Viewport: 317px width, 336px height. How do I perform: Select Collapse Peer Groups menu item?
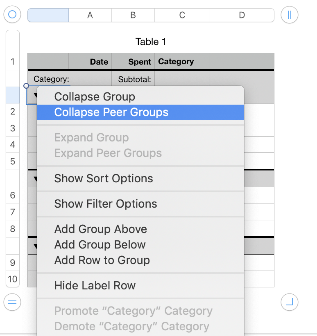111,112
